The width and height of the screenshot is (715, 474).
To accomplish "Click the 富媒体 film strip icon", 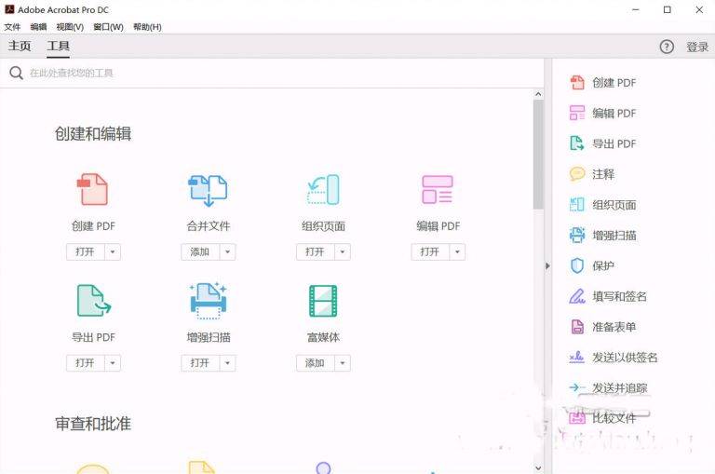I will coord(323,301).
